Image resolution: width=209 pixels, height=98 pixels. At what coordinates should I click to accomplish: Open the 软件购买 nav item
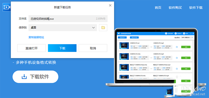pos(175,8)
